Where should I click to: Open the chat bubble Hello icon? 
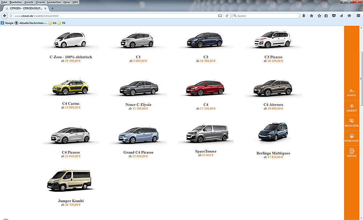pyautogui.click(x=349, y=16)
